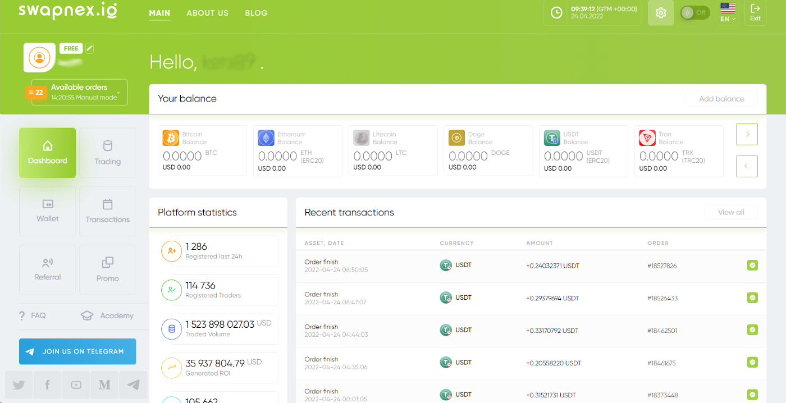Open the Medium social icon
This screenshot has height=403, width=786.
click(104, 384)
